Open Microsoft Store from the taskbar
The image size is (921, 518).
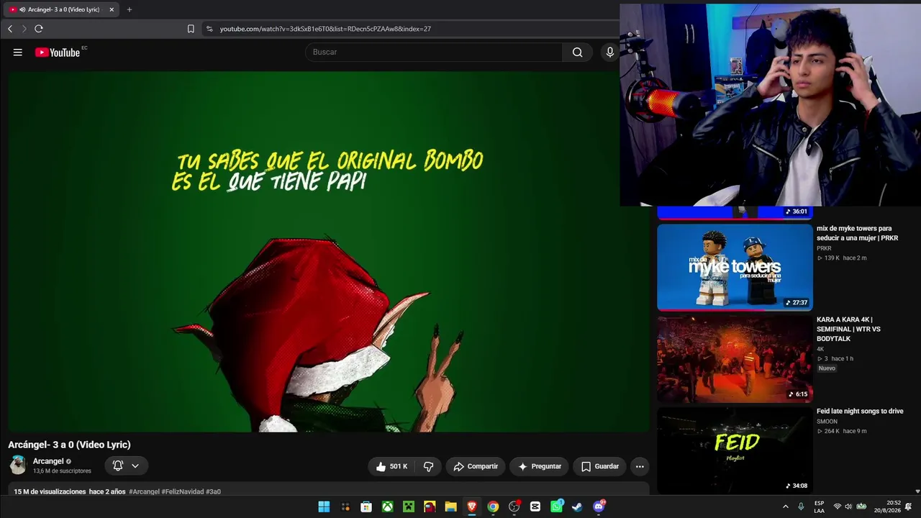tap(366, 506)
